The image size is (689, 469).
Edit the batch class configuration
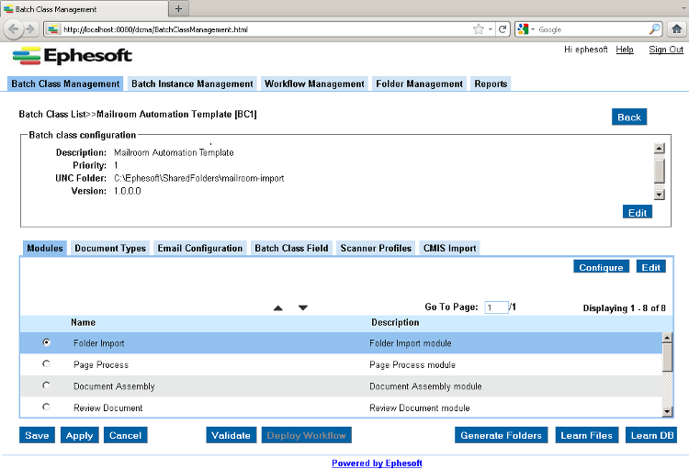pyautogui.click(x=638, y=212)
